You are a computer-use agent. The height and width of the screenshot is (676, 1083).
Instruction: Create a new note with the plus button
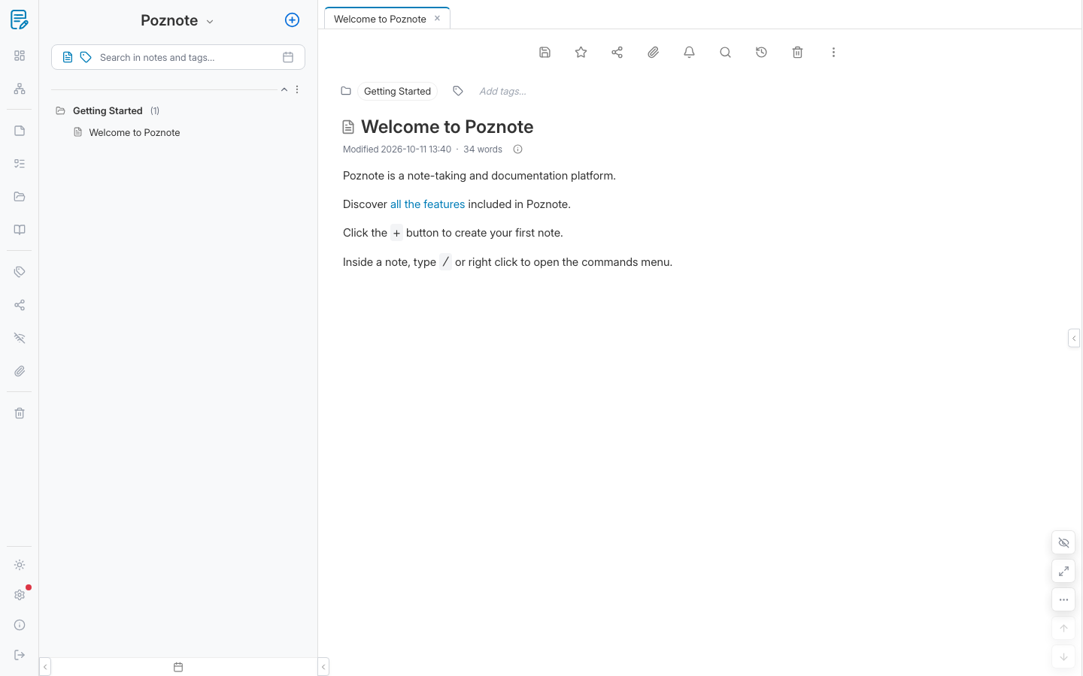point(293,20)
